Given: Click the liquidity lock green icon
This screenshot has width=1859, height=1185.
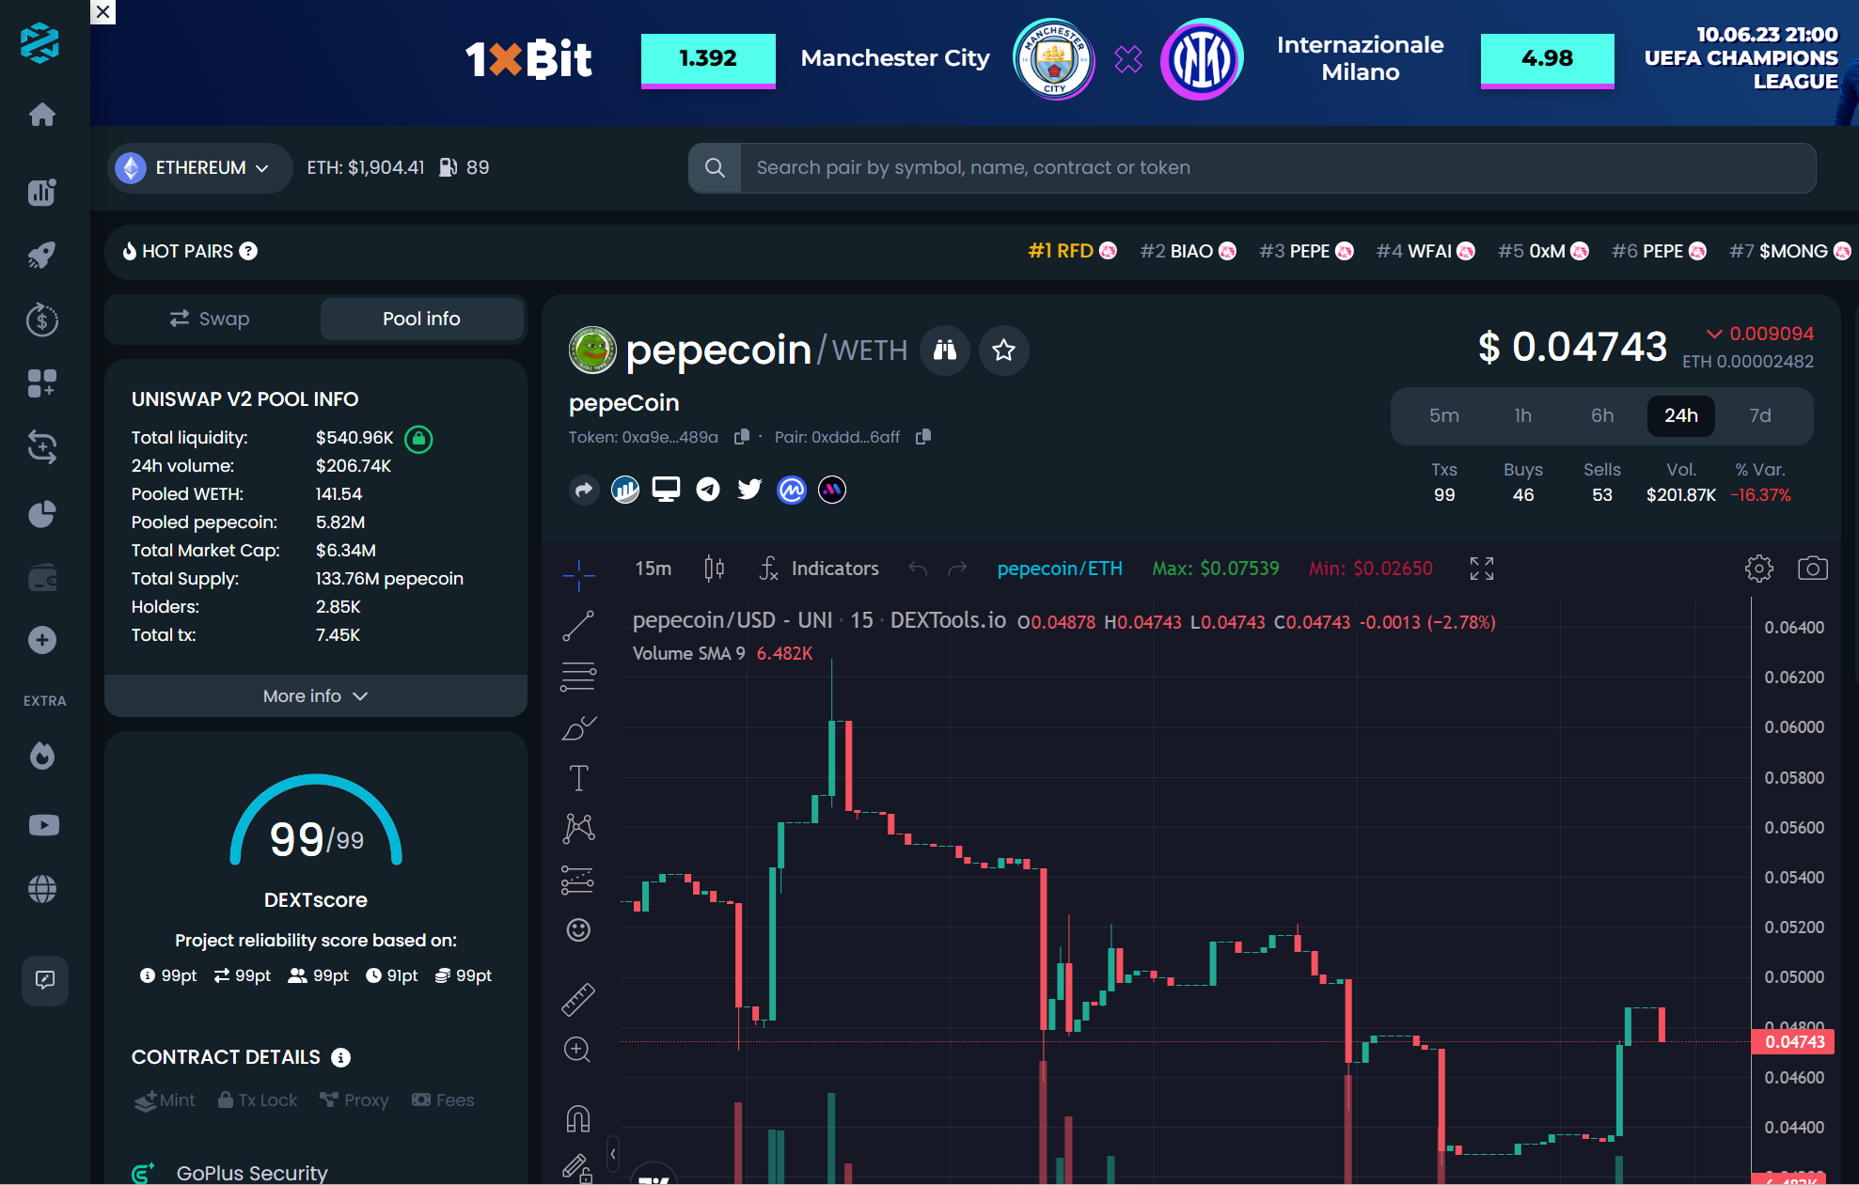Looking at the screenshot, I should tap(418, 438).
